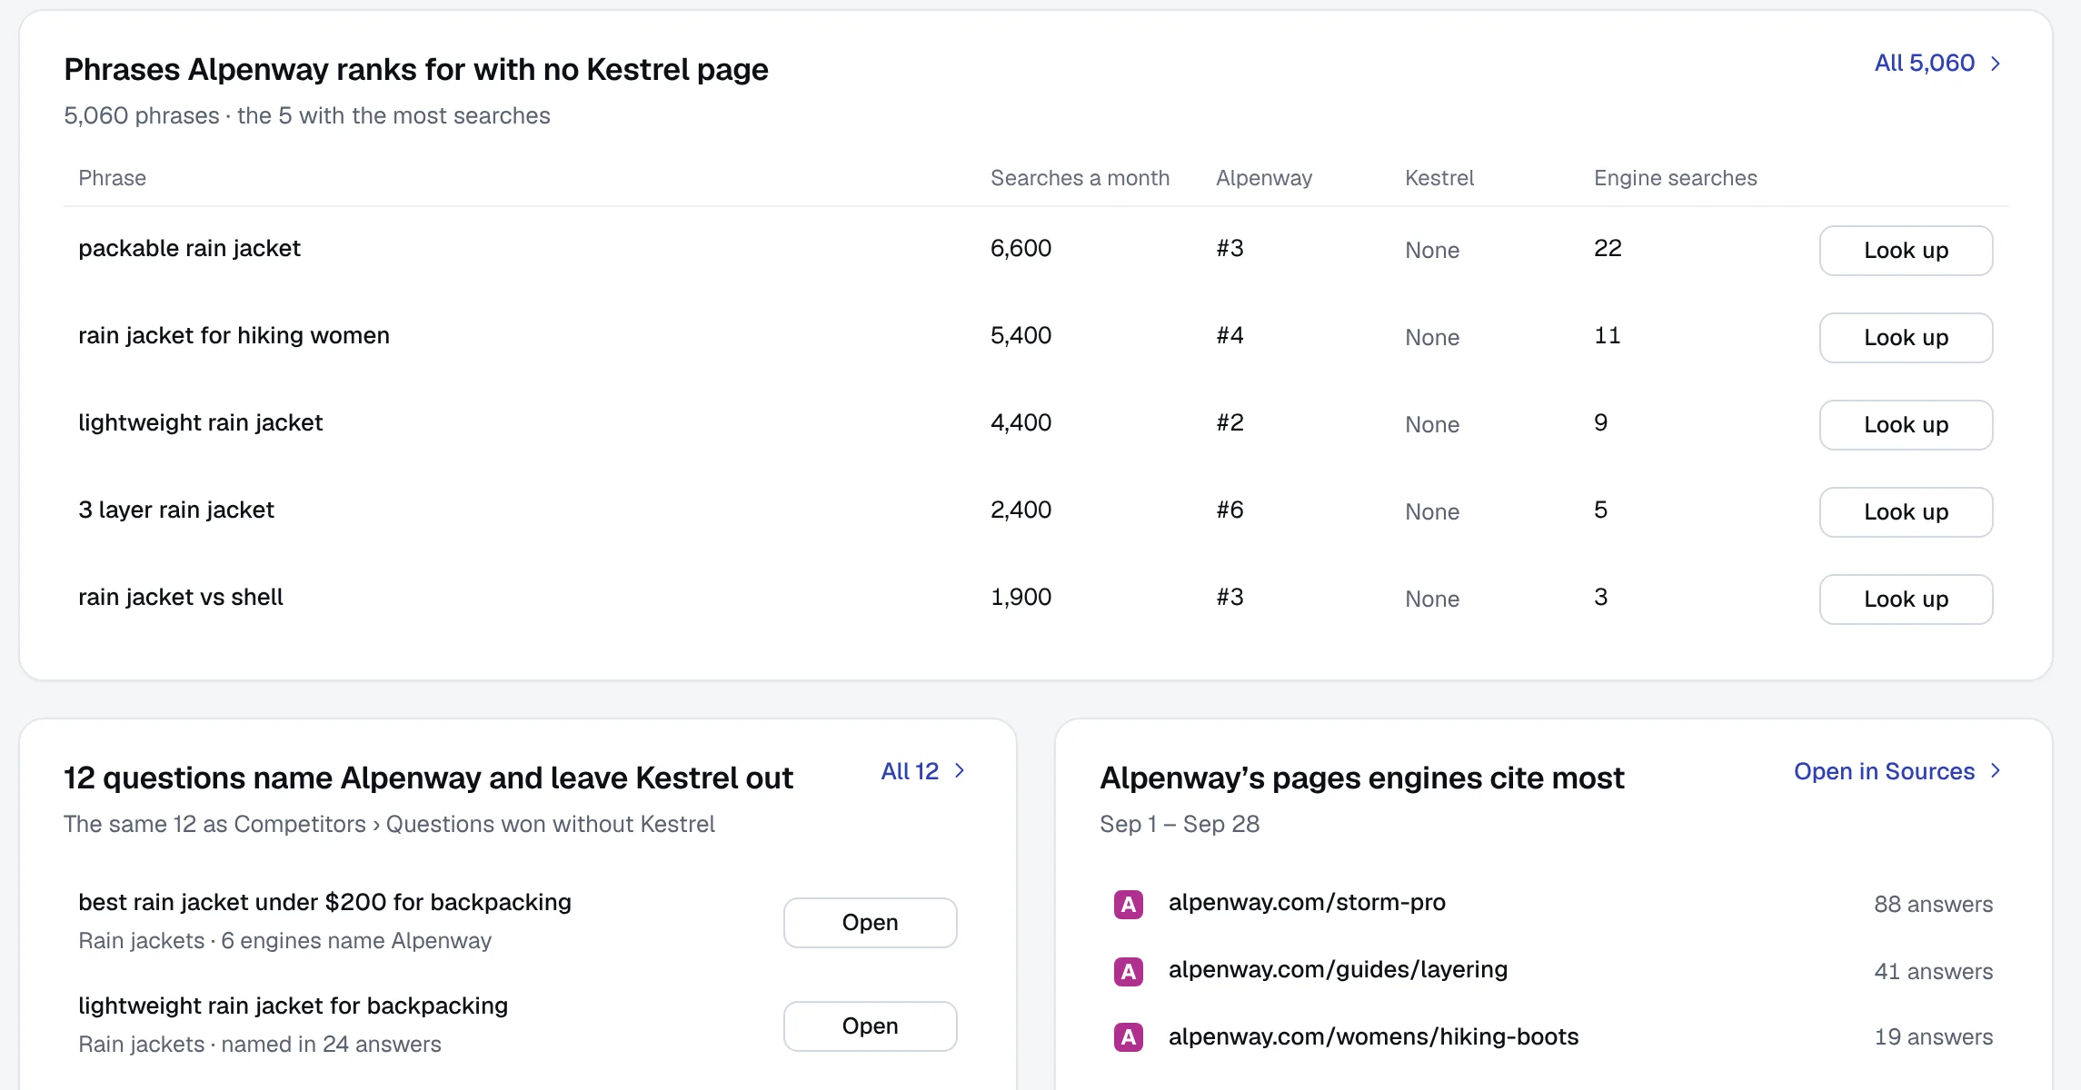Click Alpenway favicon beside guides/layering page

pyautogui.click(x=1129, y=971)
